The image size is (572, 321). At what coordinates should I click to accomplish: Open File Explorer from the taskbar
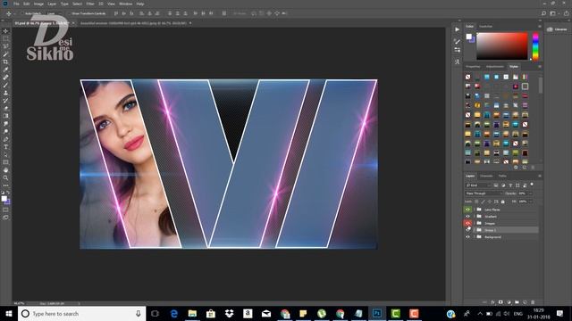click(x=192, y=314)
